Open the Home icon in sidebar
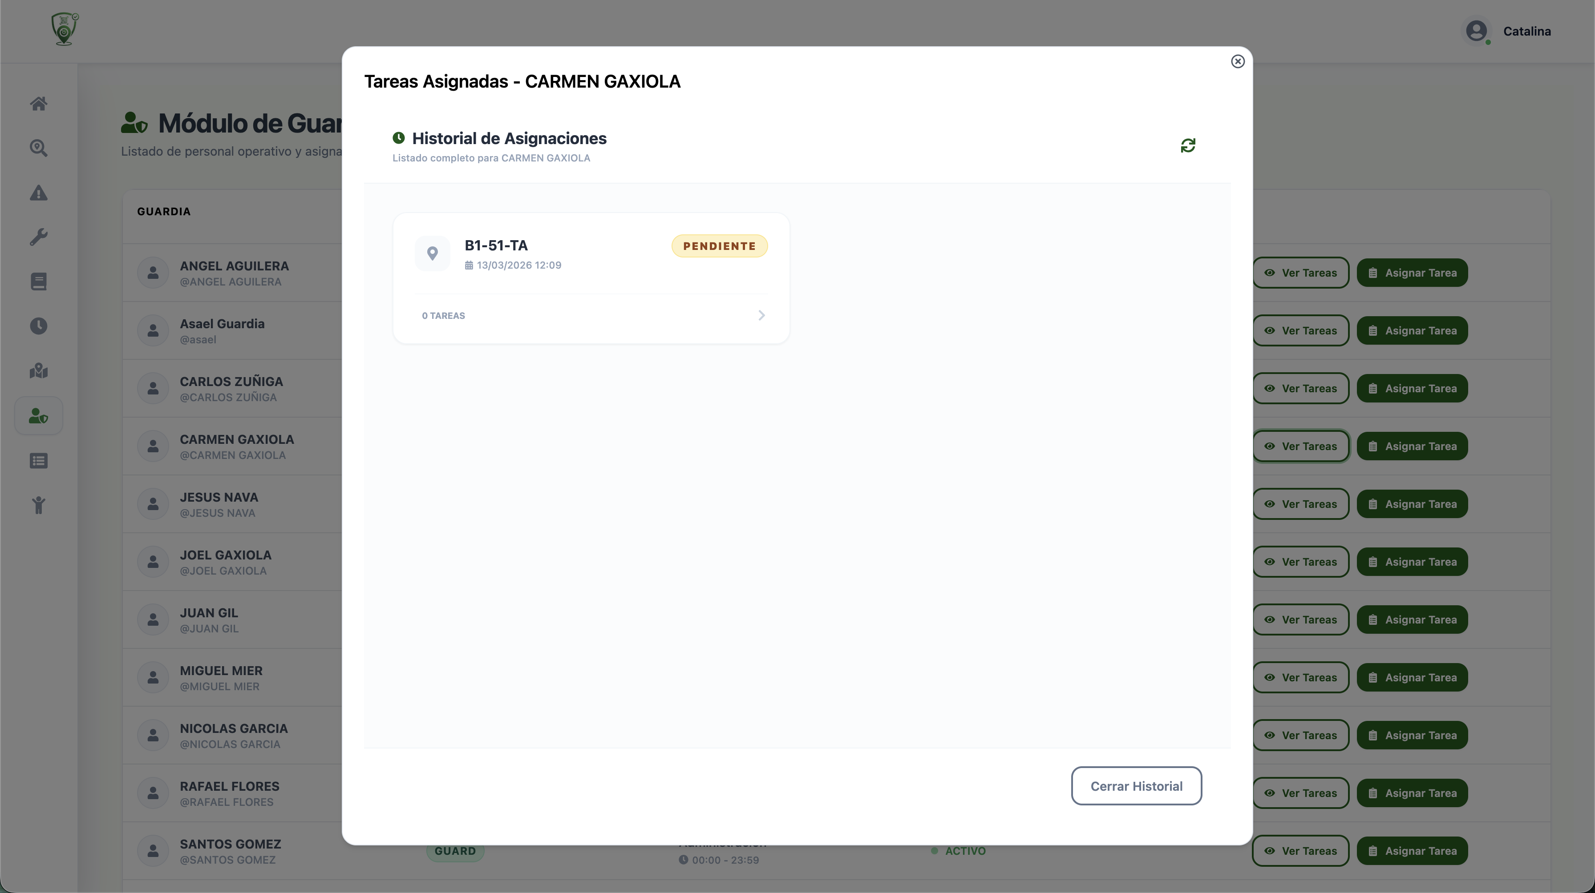 coord(38,103)
